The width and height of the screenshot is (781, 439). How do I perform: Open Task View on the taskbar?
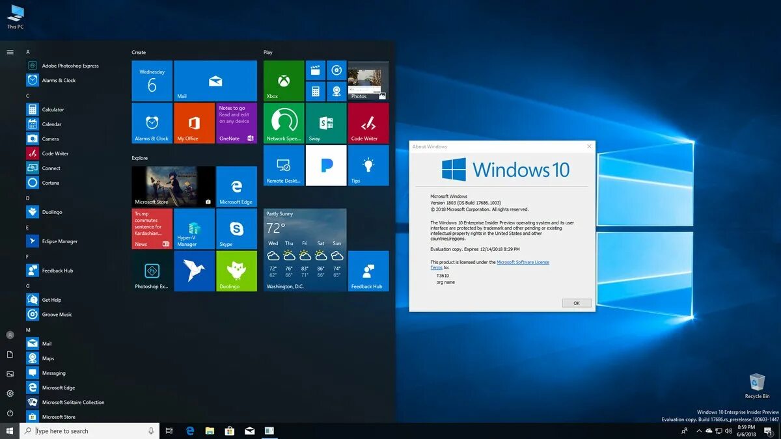[x=169, y=431]
